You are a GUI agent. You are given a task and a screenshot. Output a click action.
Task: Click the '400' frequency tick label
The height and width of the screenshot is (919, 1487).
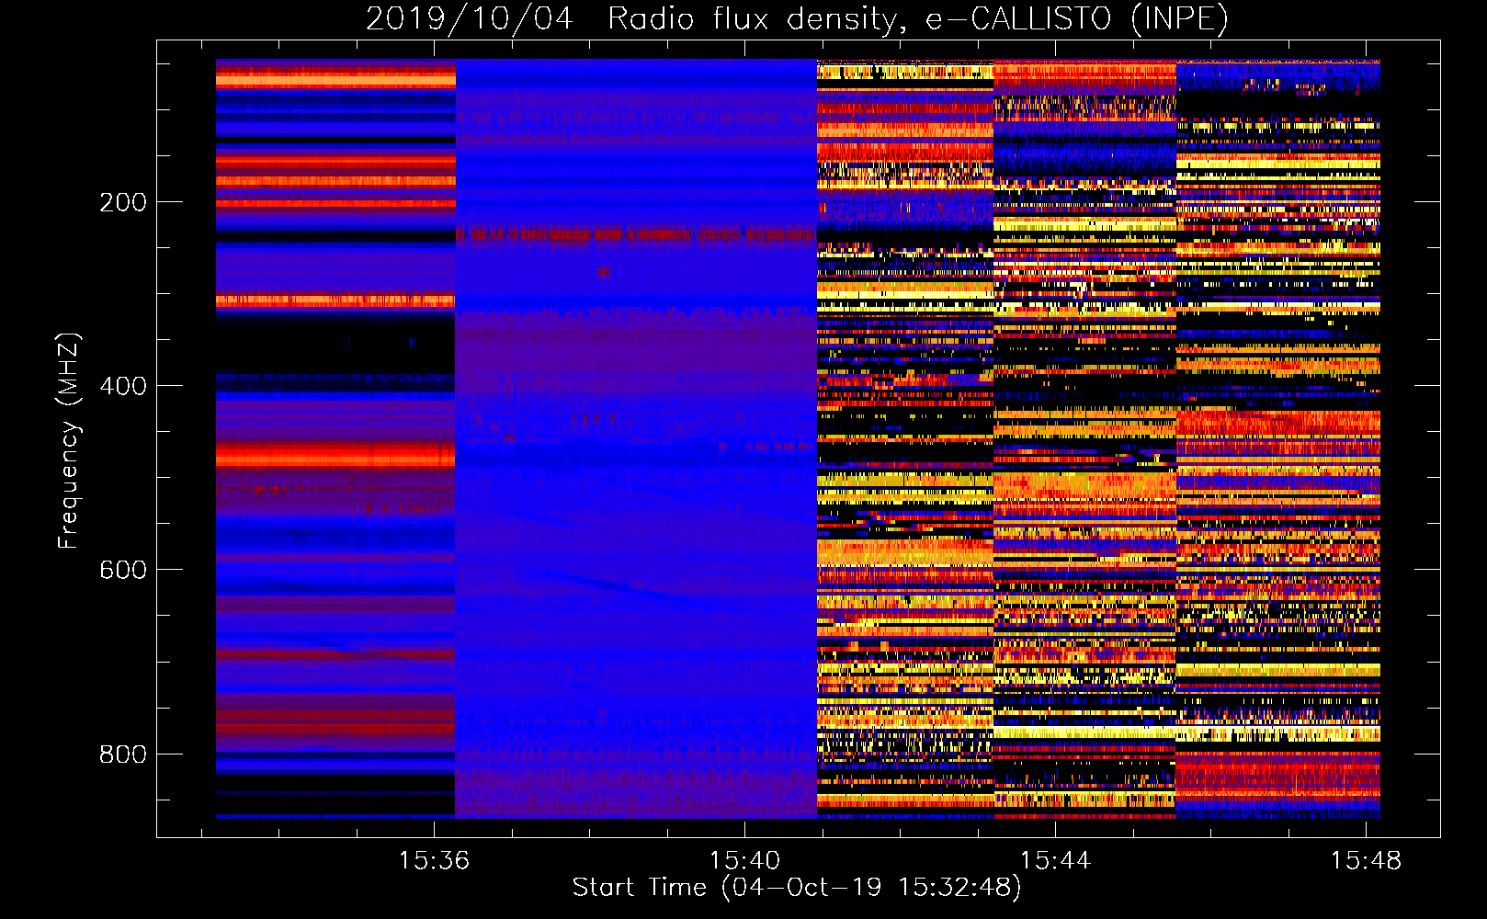point(123,386)
